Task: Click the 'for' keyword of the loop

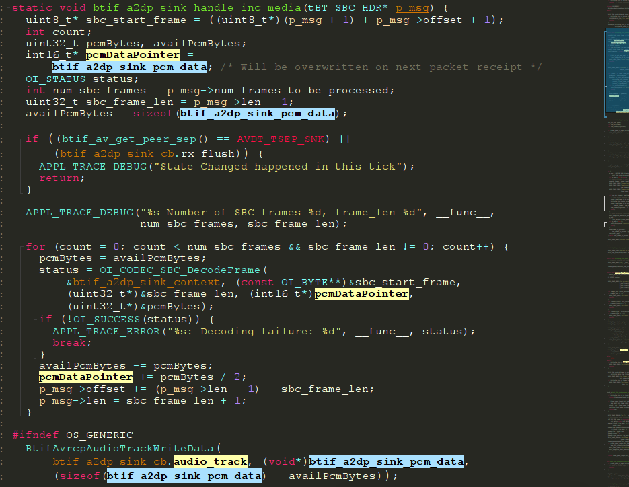Action: pyautogui.click(x=35, y=246)
